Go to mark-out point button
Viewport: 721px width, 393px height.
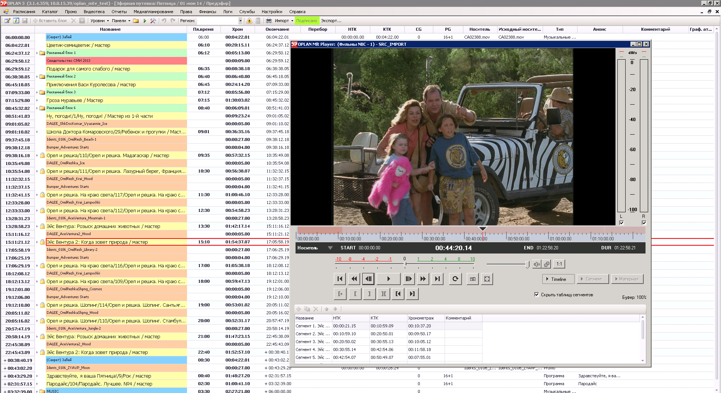point(412,294)
